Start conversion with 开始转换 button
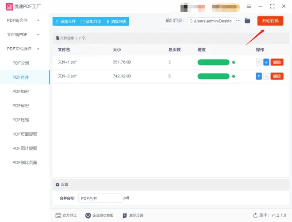Viewport: 292px width, 222px height. pos(270,21)
